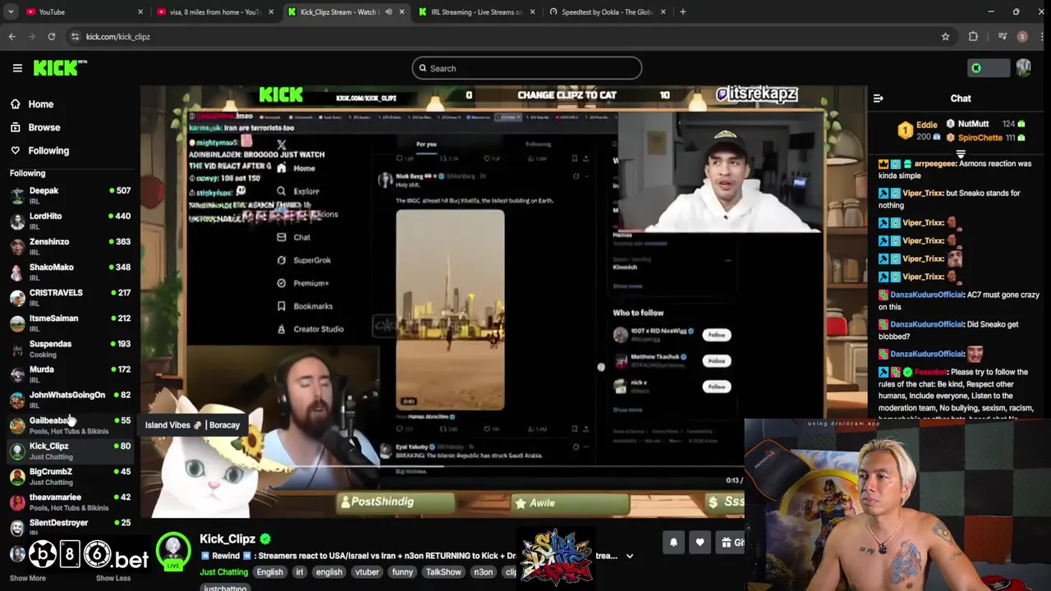Image resolution: width=1051 pixels, height=591 pixels.
Task: Click Viper_Trixx username next to 'but Sneako stands'
Action: tap(923, 193)
